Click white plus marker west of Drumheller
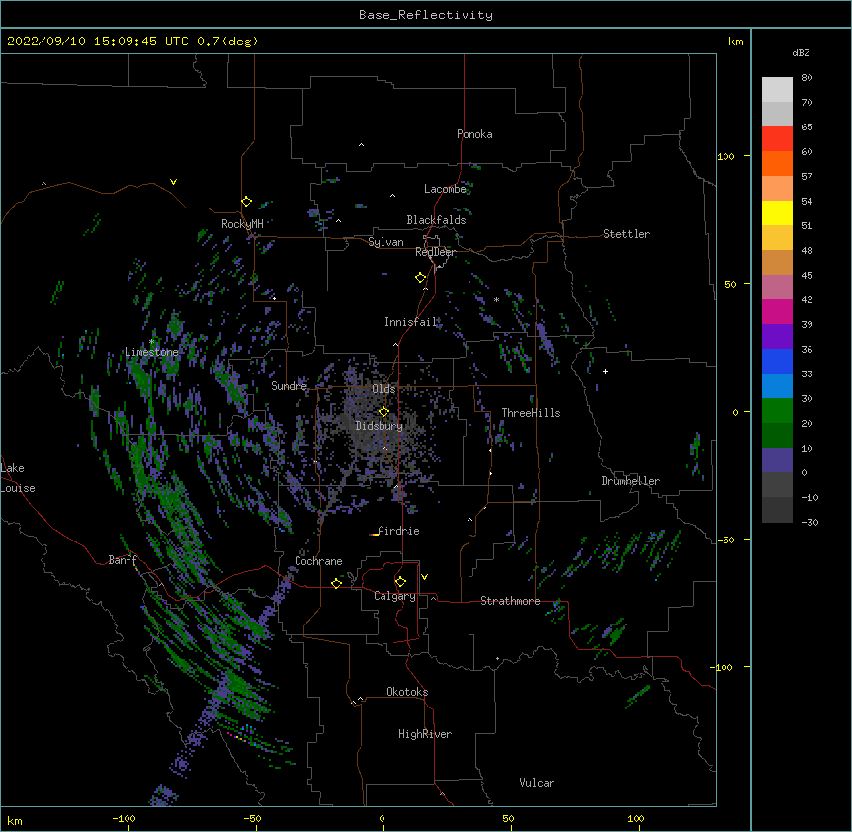 [605, 371]
